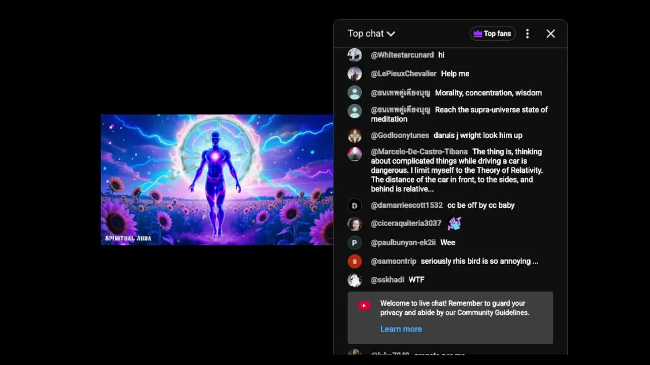This screenshot has height=365, width=650.
Task: Click @Godloonytunes avatar icon
Action: pyautogui.click(x=354, y=135)
